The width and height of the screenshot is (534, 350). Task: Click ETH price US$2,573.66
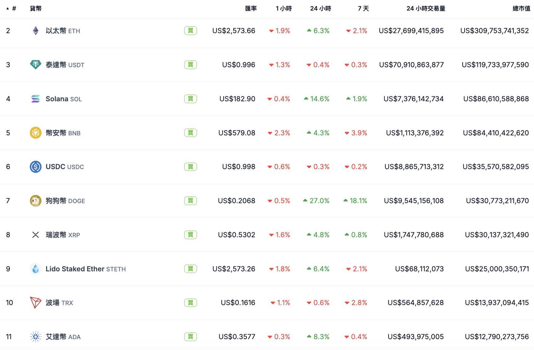(x=234, y=31)
